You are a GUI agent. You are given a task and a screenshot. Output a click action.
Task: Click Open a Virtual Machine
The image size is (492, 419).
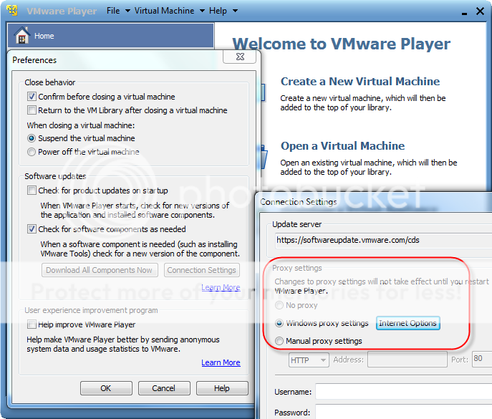342,145
